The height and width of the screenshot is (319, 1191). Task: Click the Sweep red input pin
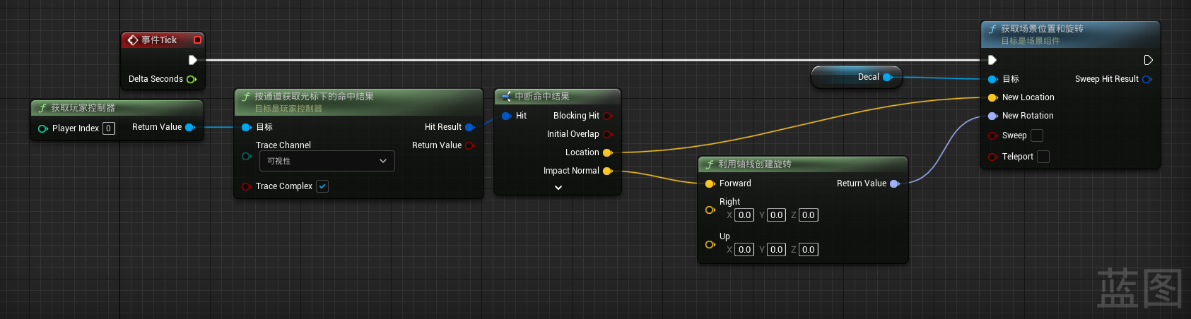click(992, 136)
